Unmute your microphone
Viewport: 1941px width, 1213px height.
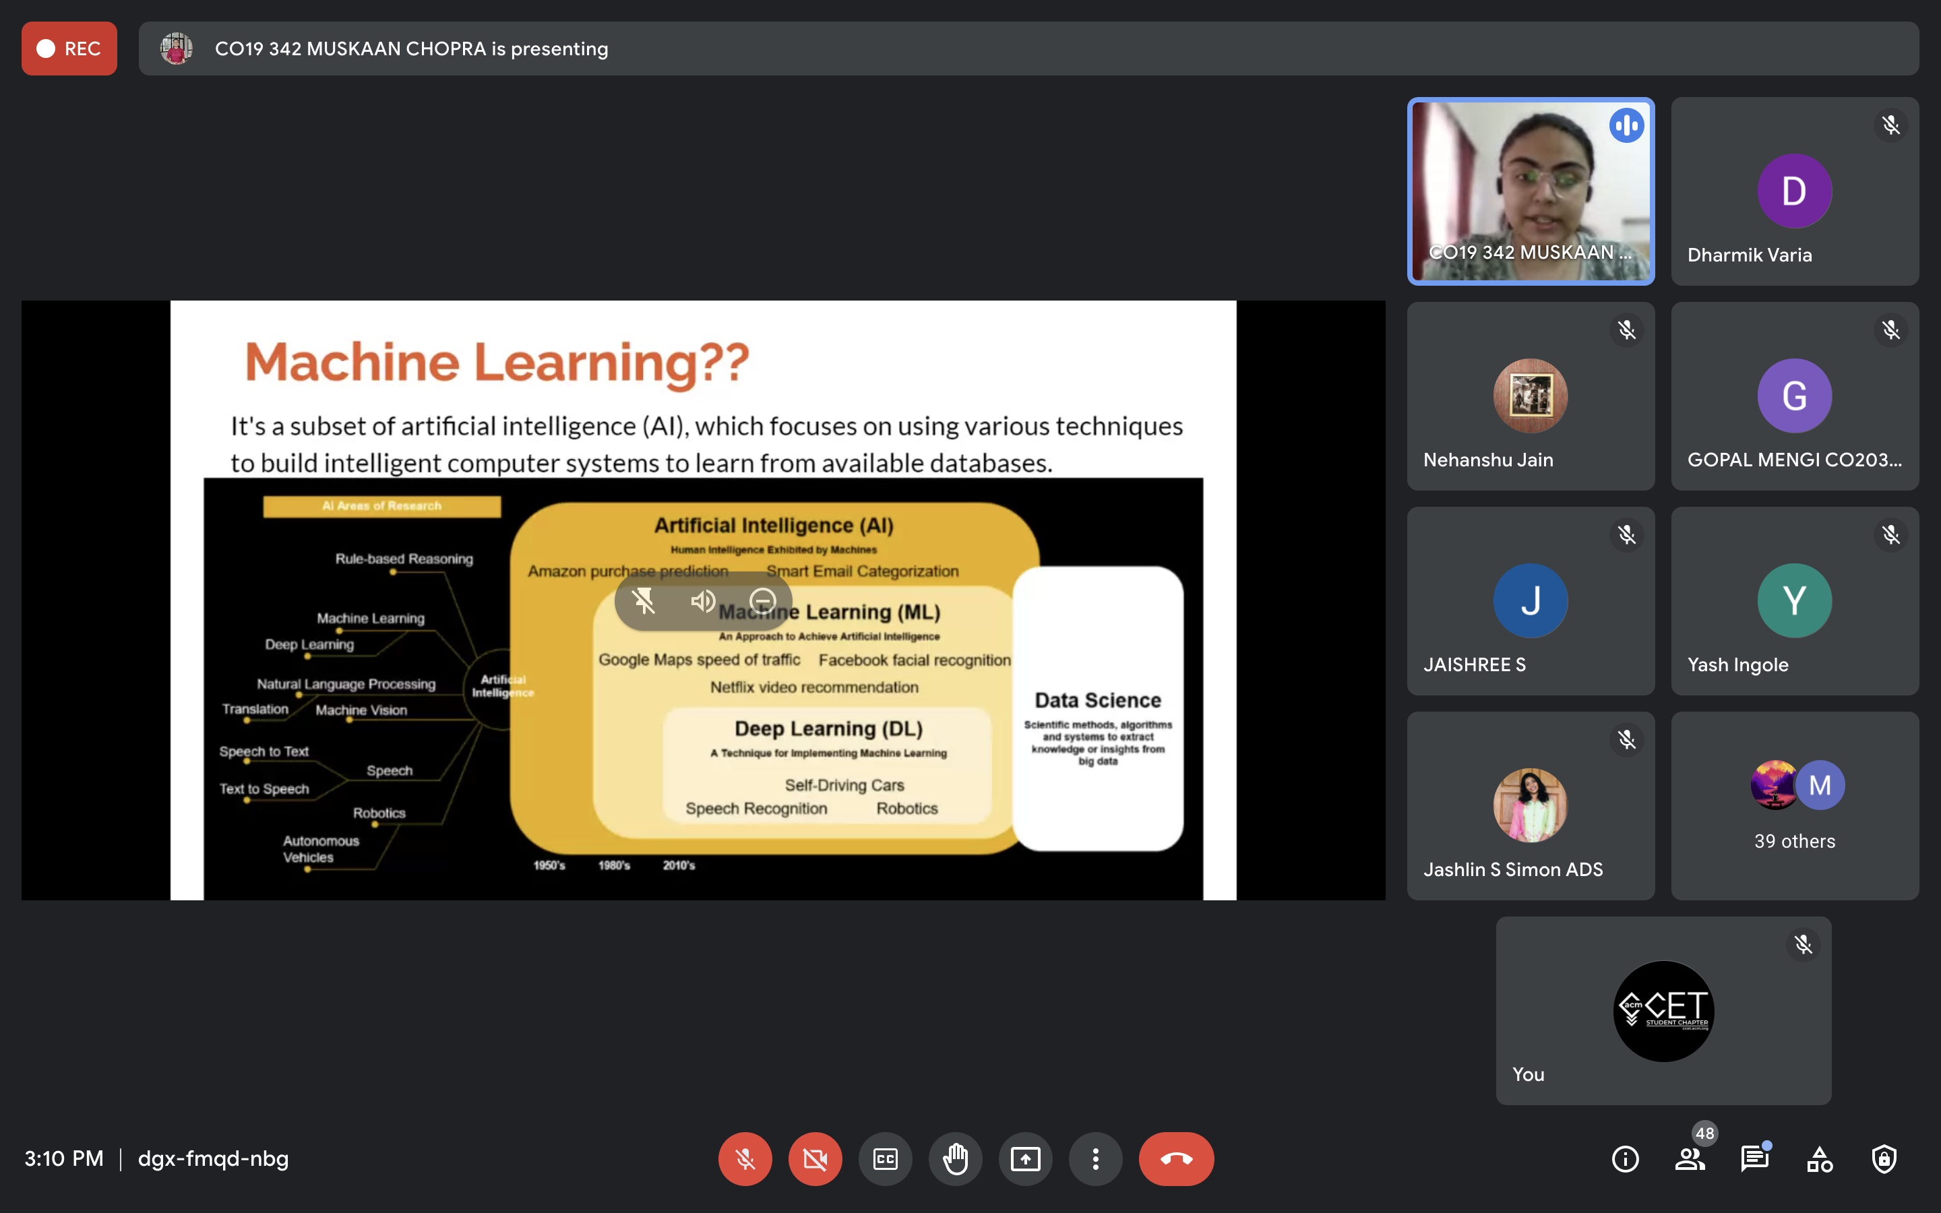click(x=744, y=1158)
